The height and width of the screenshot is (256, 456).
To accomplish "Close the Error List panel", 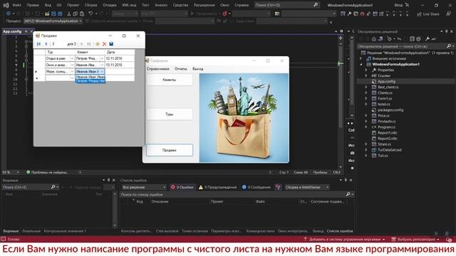I will (x=351, y=180).
